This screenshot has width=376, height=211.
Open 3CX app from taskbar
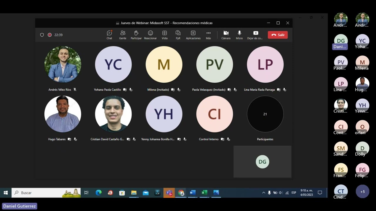(157, 193)
